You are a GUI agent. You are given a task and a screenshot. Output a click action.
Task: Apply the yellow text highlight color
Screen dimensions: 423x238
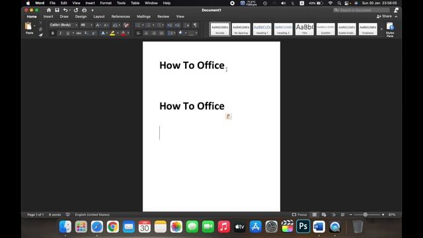click(x=112, y=33)
